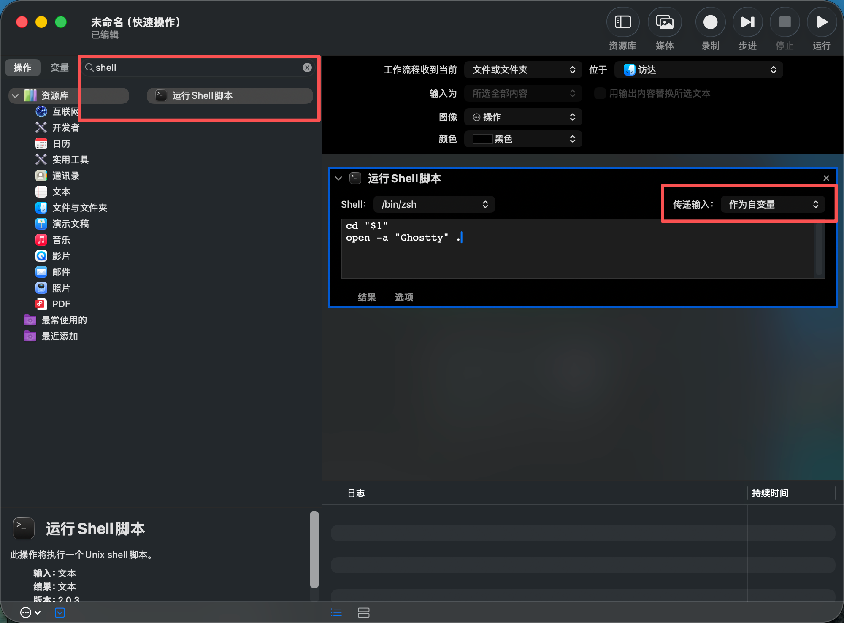This screenshot has width=844, height=623.
Task: Open the 传递输入 作为自变量 dropdown
Action: tap(773, 204)
